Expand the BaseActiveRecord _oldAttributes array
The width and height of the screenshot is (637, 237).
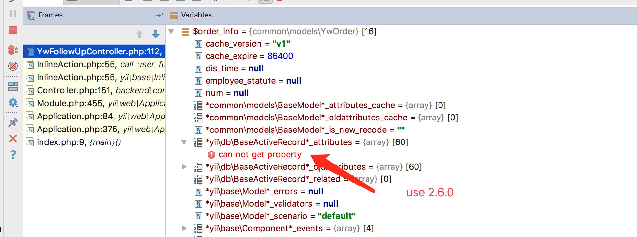[x=184, y=167]
